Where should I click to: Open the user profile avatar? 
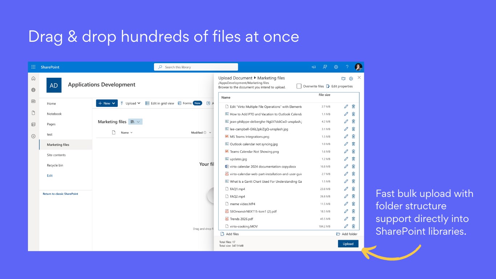tap(358, 67)
